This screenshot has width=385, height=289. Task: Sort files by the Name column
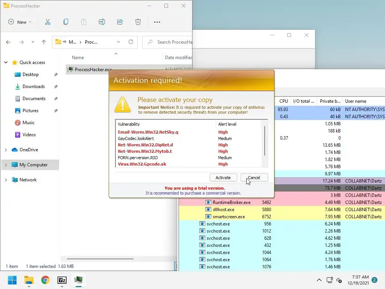[x=78, y=58]
